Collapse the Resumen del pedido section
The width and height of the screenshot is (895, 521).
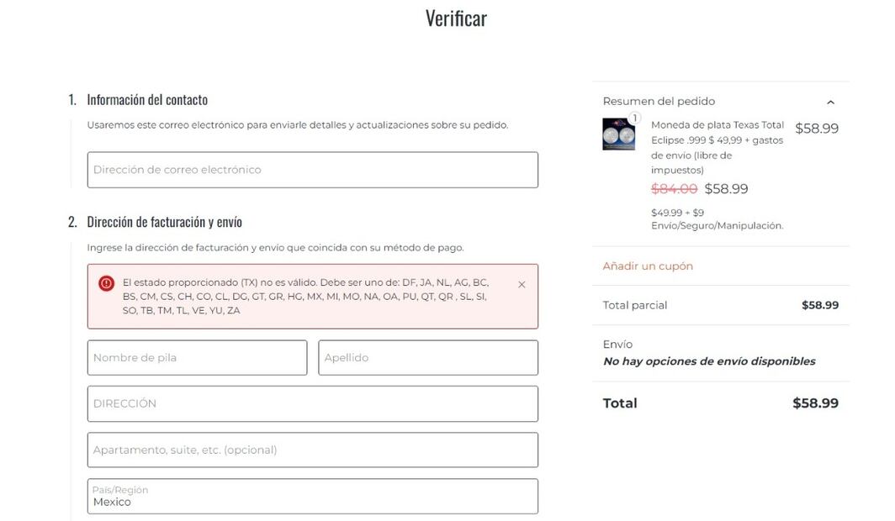pos(830,102)
